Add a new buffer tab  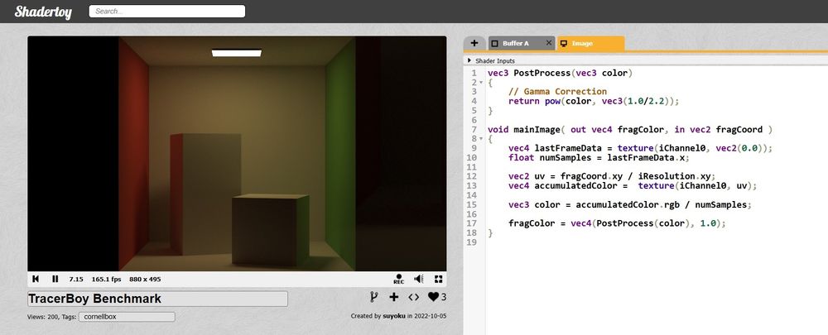coord(474,43)
